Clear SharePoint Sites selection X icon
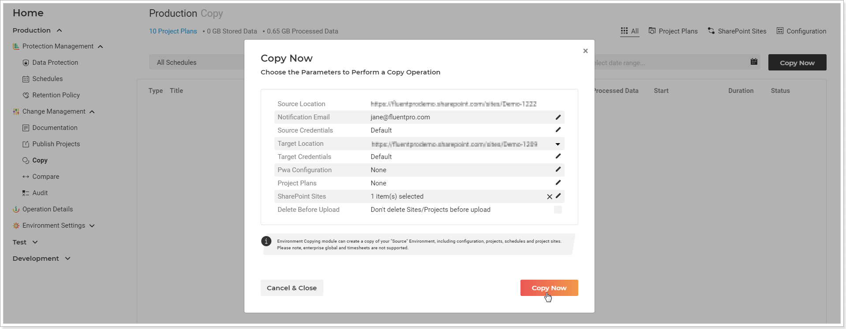This screenshot has height=329, width=846. 550,197
